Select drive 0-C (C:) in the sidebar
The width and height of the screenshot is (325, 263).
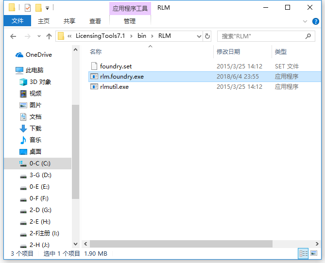(37, 164)
